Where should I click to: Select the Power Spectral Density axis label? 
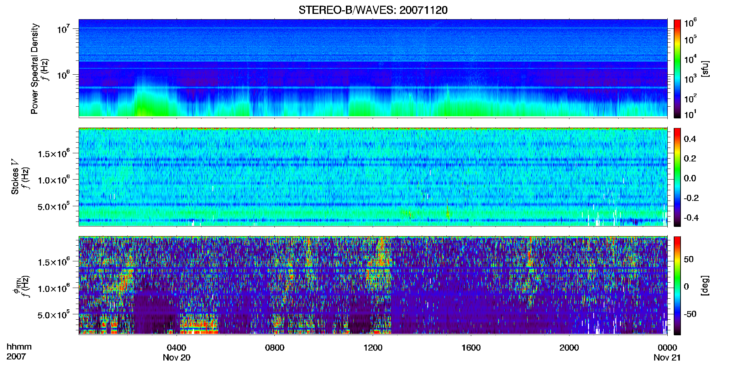pos(35,69)
